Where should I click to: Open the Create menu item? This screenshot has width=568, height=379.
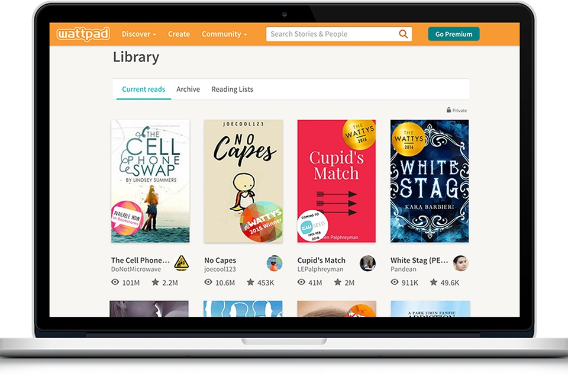coord(179,34)
